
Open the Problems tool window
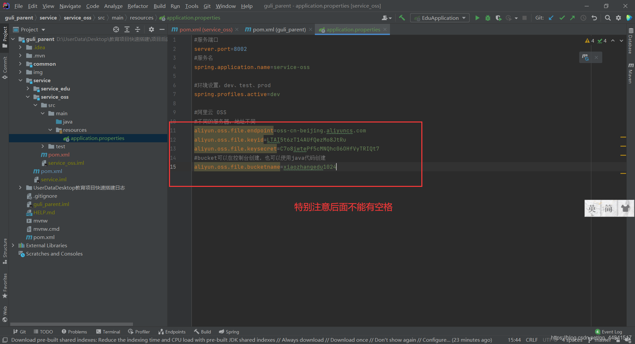pos(74,332)
